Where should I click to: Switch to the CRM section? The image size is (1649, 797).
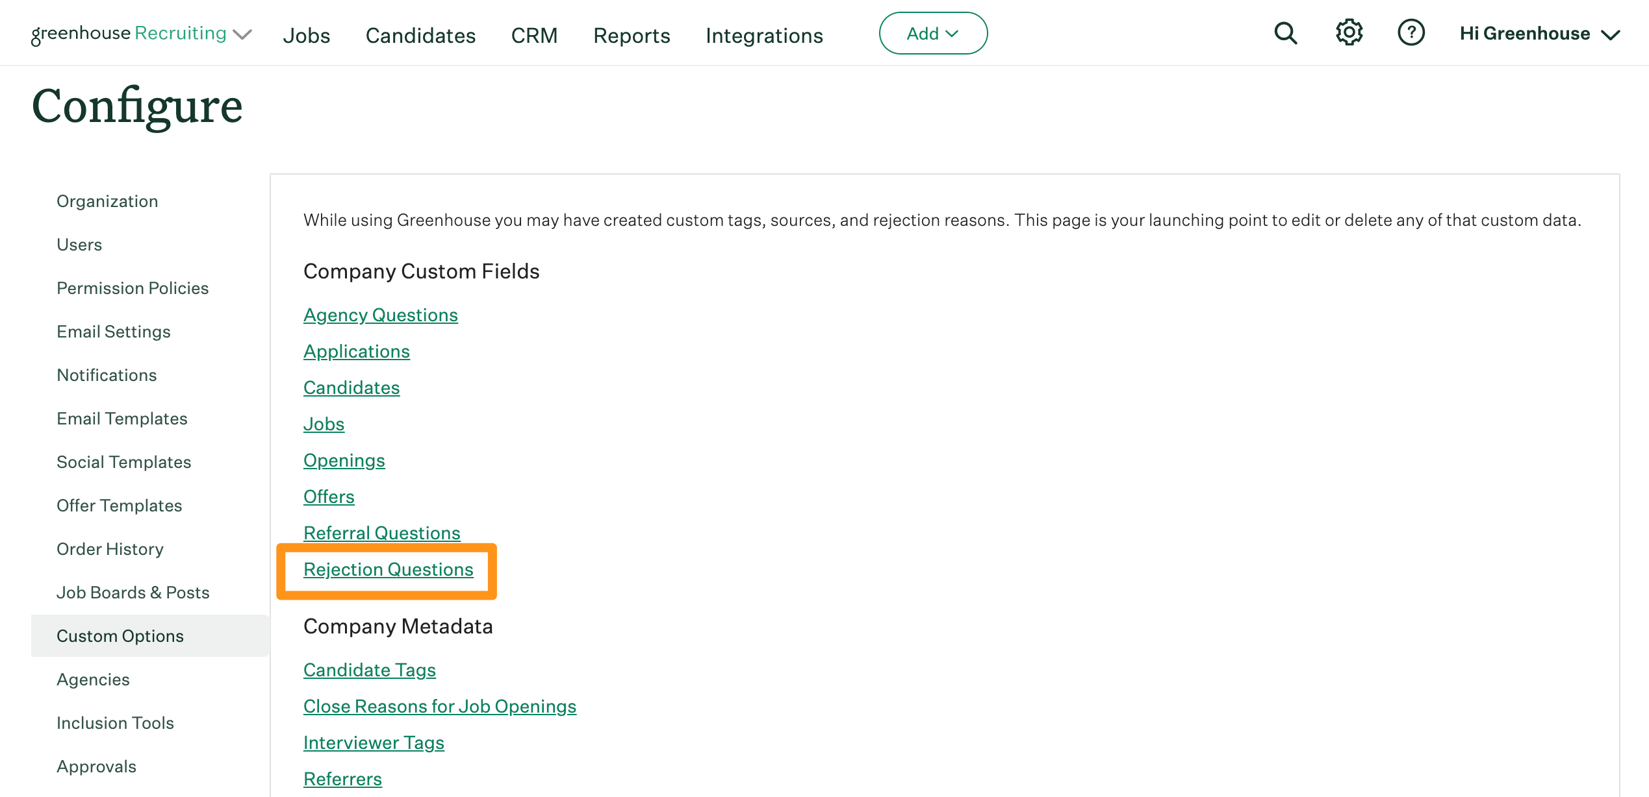click(534, 36)
